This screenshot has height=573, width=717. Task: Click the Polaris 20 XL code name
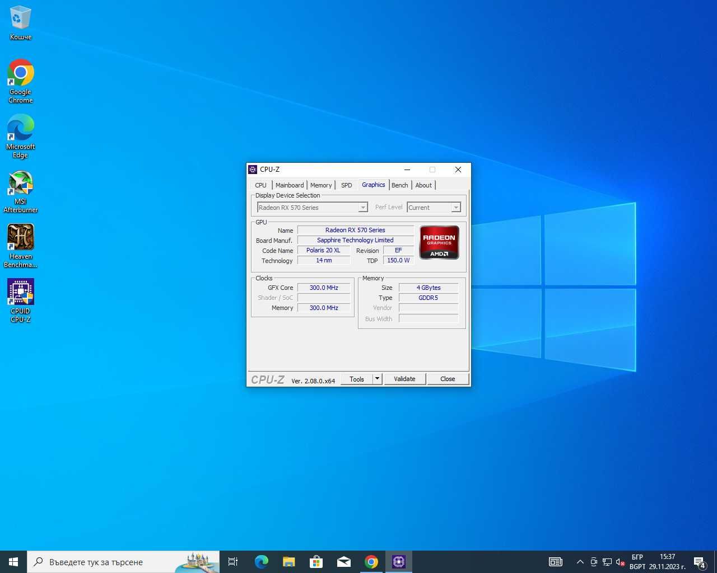[x=323, y=250]
